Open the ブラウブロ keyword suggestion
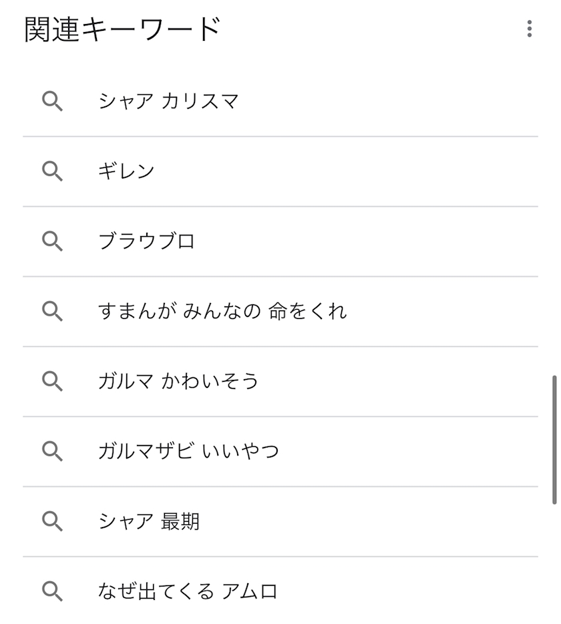 (x=146, y=241)
